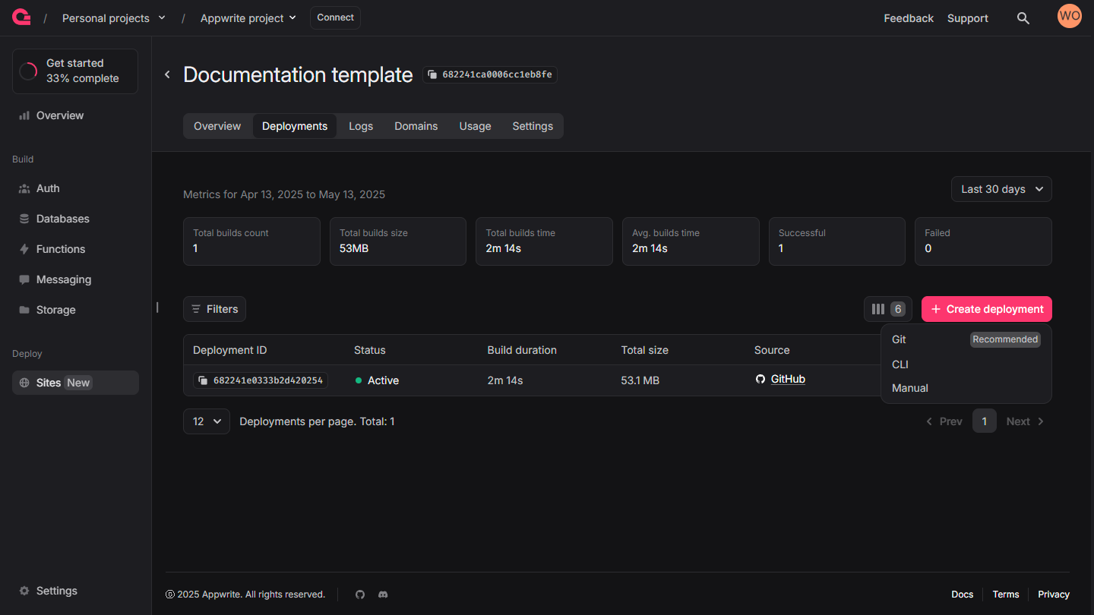Screen dimensions: 1094x615
Task: Select the Deployments tab
Action: [295, 126]
